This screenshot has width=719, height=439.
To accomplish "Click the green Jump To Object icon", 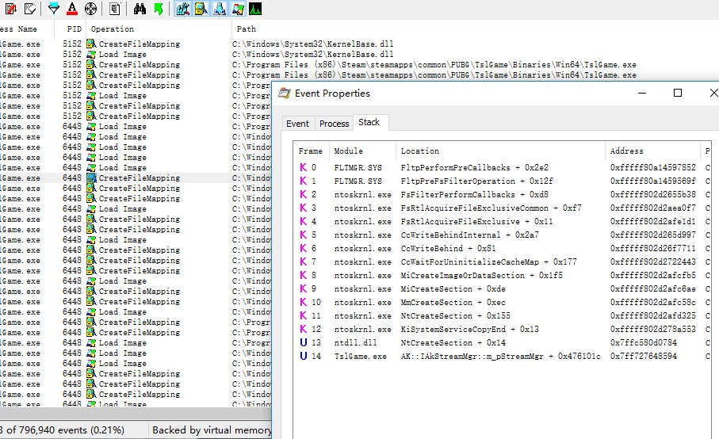I will pyautogui.click(x=159, y=9).
